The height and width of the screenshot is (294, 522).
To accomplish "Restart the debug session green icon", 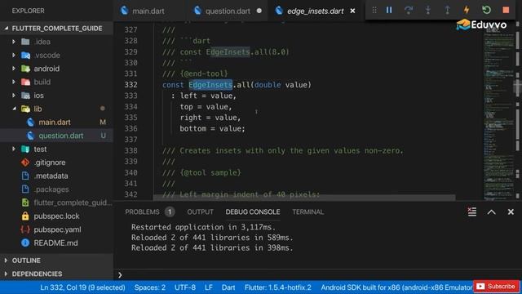I will [486, 10].
